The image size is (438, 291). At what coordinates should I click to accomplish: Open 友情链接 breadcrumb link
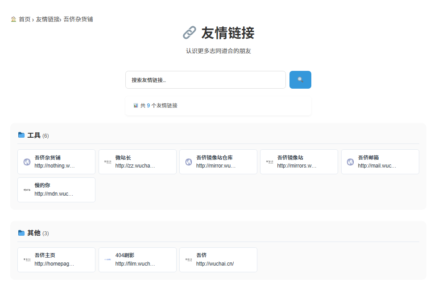point(48,19)
